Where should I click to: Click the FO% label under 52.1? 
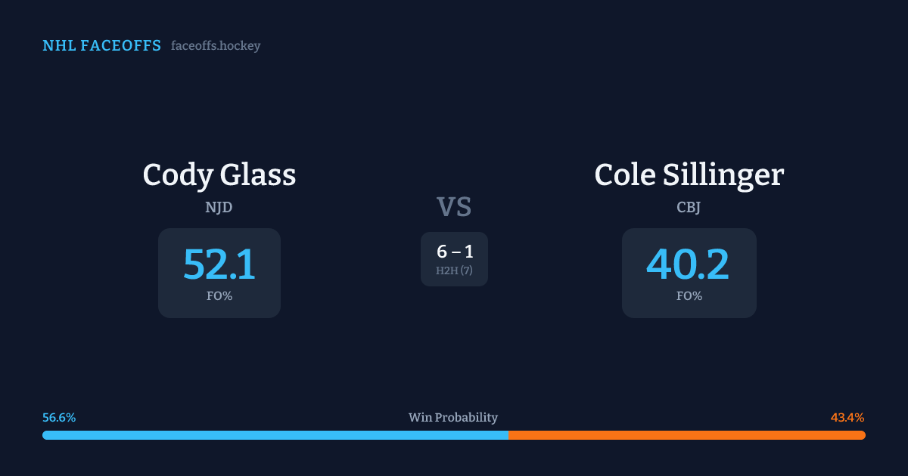(x=219, y=296)
